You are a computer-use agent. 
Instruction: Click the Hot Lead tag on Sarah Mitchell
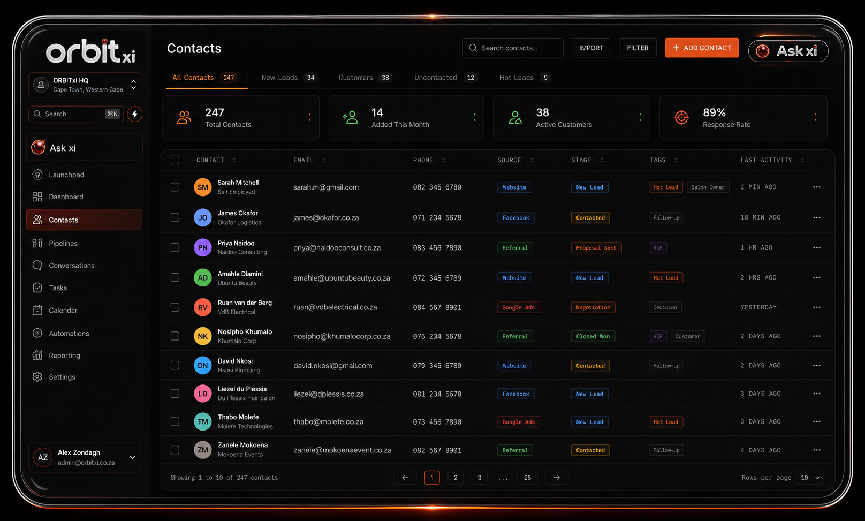pos(665,187)
